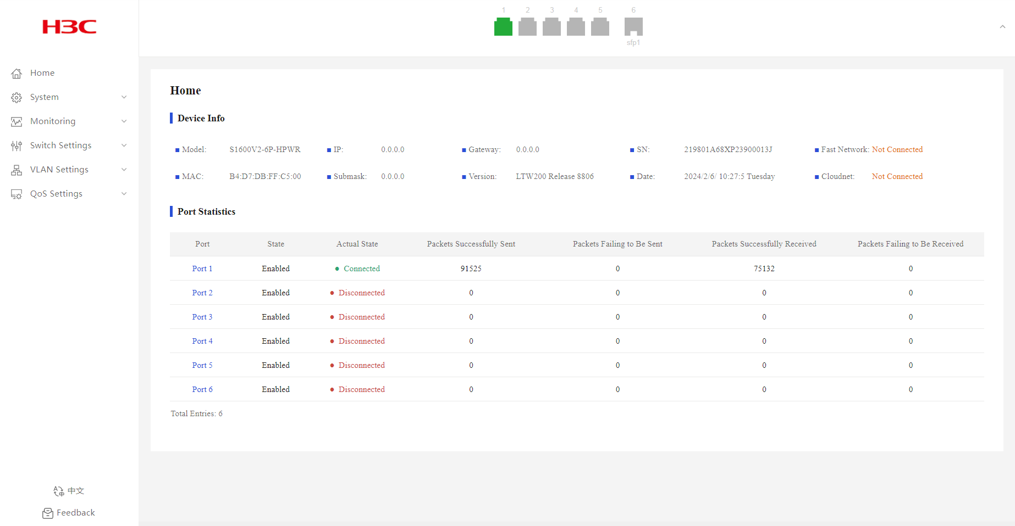
Task: Click the Home house icon in sidebar
Action: coord(16,73)
